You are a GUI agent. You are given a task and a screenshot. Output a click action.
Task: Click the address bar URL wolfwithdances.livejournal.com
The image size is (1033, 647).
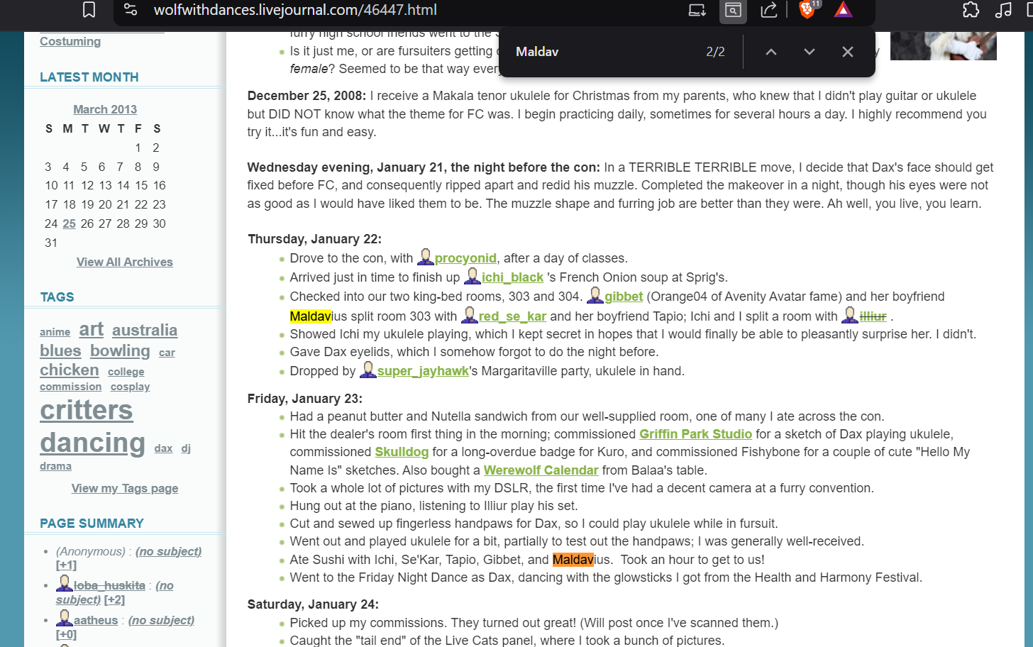tap(295, 10)
